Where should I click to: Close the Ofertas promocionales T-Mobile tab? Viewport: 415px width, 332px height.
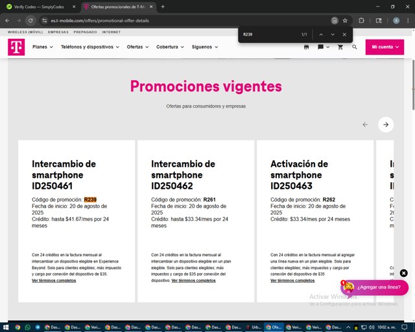[151, 7]
